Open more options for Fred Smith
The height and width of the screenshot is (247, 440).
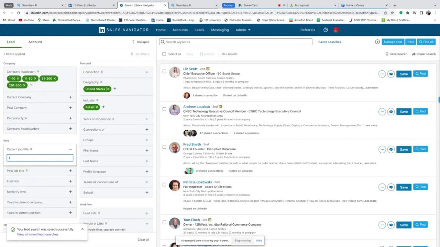pos(382,149)
